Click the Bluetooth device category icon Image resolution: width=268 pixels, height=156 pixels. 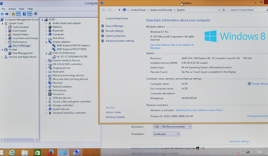coord(50,31)
